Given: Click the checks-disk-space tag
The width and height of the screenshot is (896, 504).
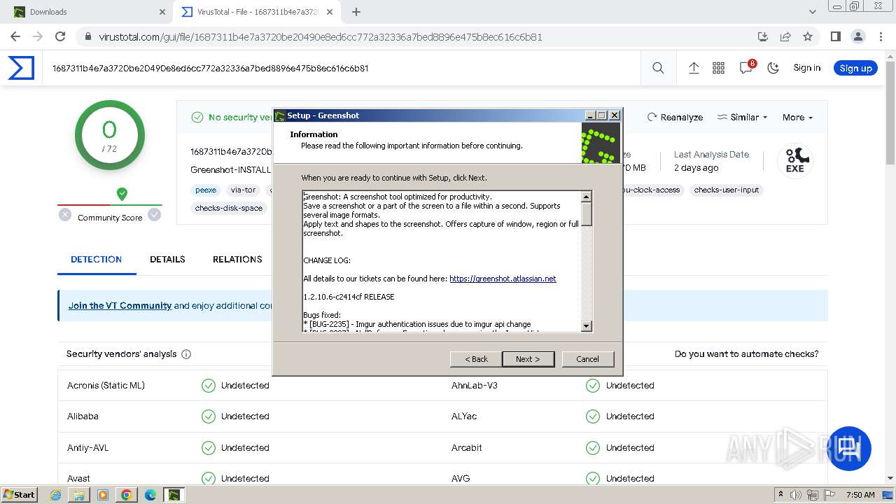Looking at the screenshot, I should click(229, 208).
